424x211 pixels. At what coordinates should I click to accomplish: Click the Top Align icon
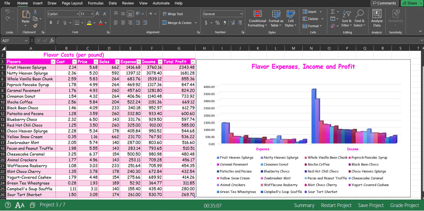tap(116, 14)
